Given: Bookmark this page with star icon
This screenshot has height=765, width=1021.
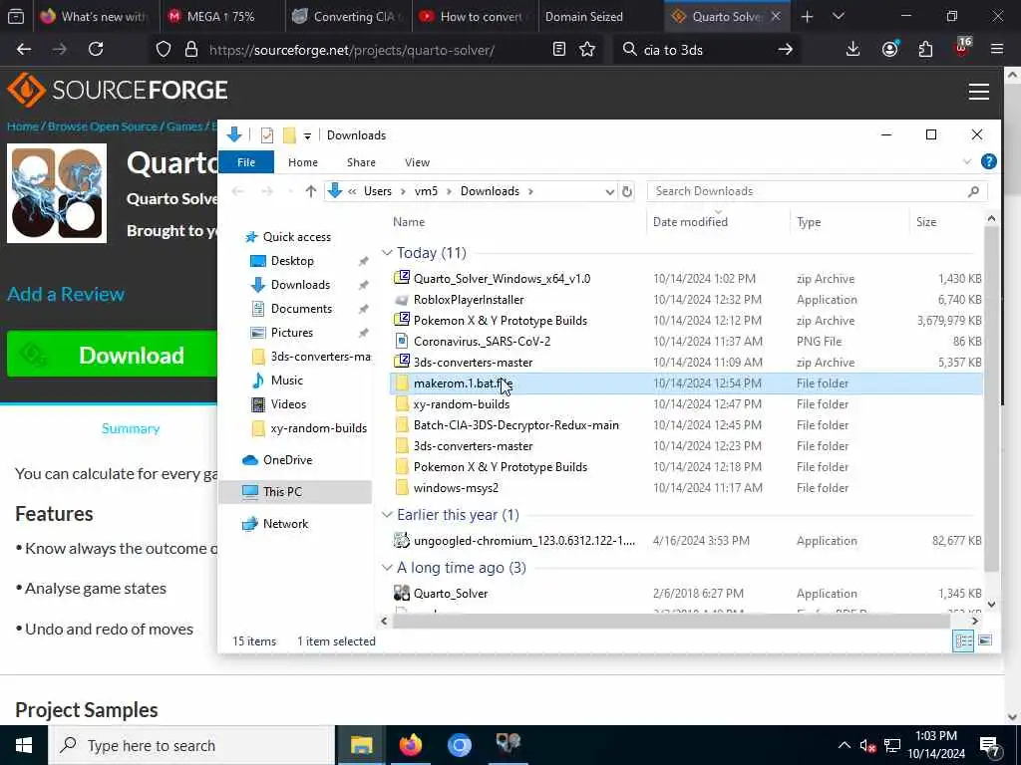Looking at the screenshot, I should (x=587, y=49).
